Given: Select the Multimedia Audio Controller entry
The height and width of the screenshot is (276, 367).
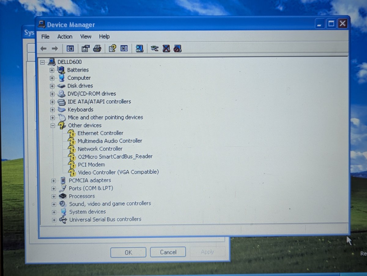Looking at the screenshot, I should pyautogui.click(x=110, y=141).
